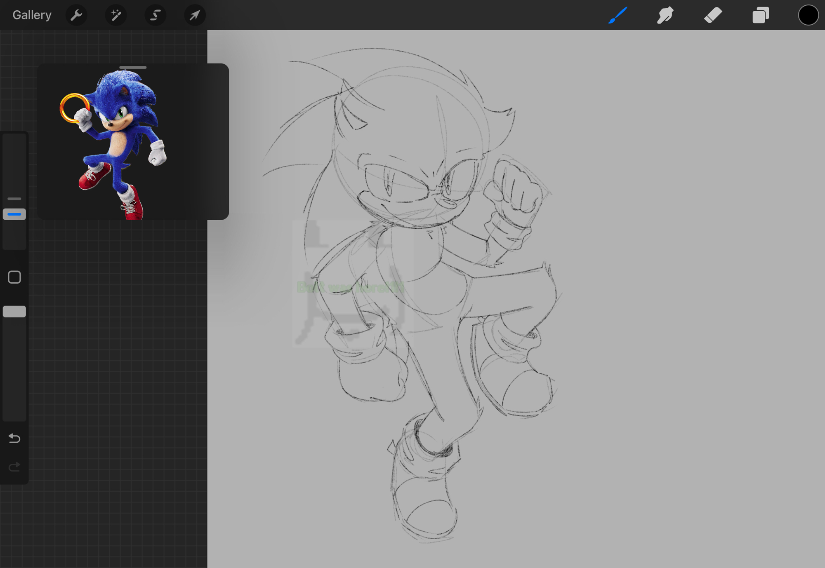Screen dimensions: 825x568
Task: Activate the Transform arrow tool
Action: 194,15
